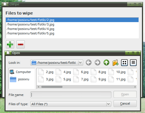Expand the Look in path dropdown
Screen dimensions: 145x113
tap(80, 63)
